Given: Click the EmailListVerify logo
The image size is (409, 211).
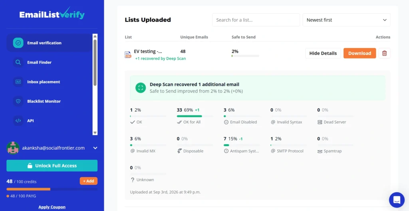Looking at the screenshot, I should pyautogui.click(x=52, y=14).
